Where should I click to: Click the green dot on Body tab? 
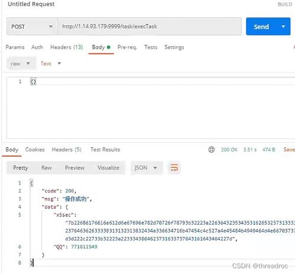pos(109,47)
